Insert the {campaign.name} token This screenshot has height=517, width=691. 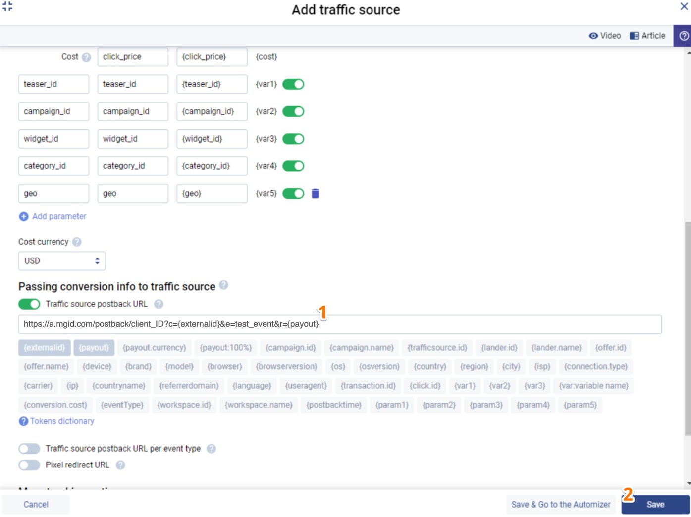361,347
